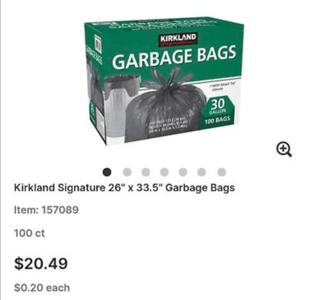The image size is (325, 300).
Task: Select the fifth image pagination dot
Action: [183, 172]
